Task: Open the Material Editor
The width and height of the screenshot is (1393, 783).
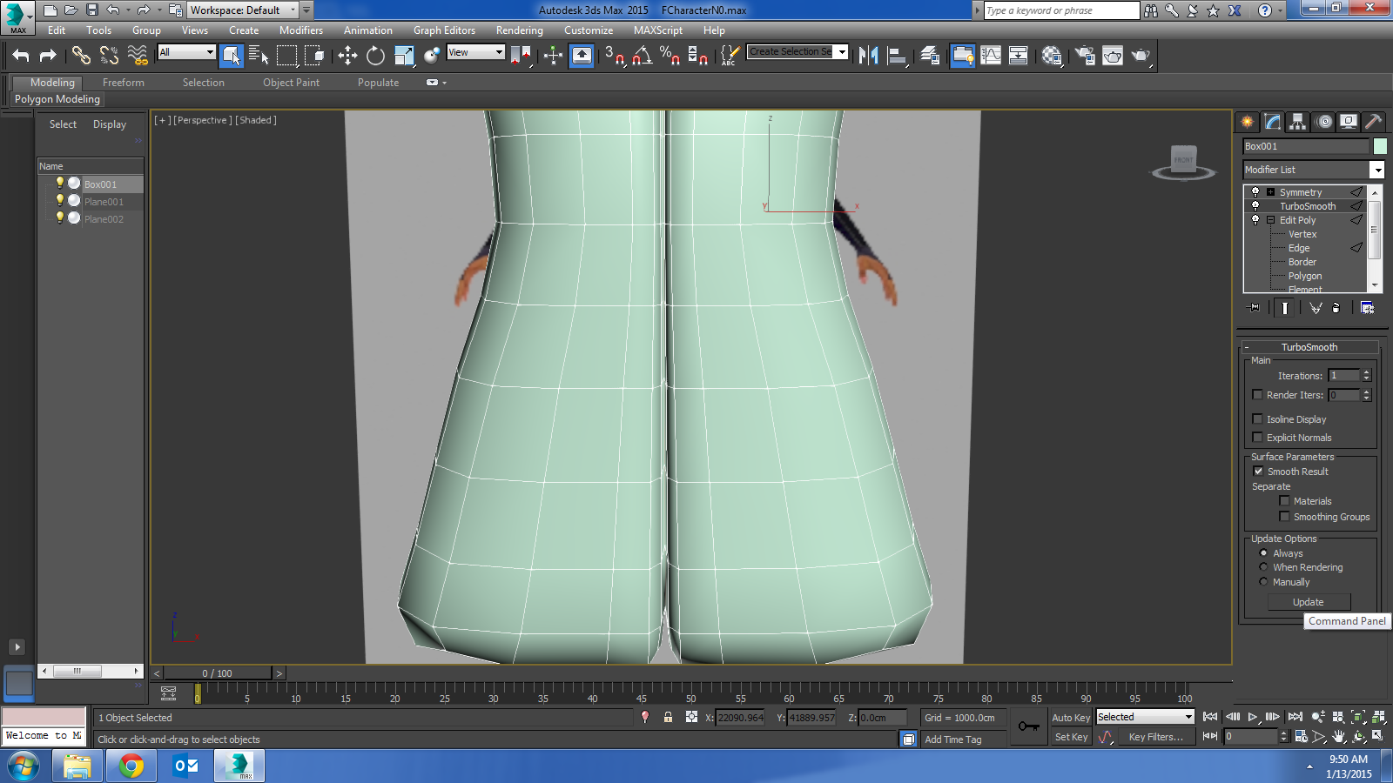Action: point(1051,55)
